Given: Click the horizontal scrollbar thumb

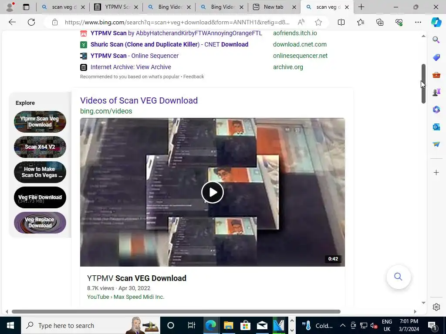Looking at the screenshot, I should tap(176, 311).
